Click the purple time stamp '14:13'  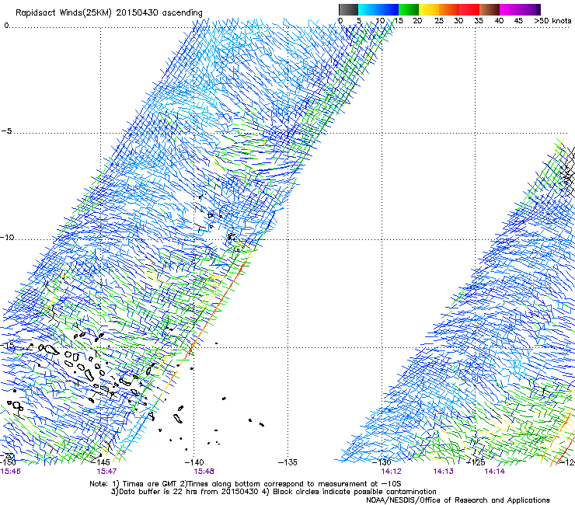(x=443, y=472)
